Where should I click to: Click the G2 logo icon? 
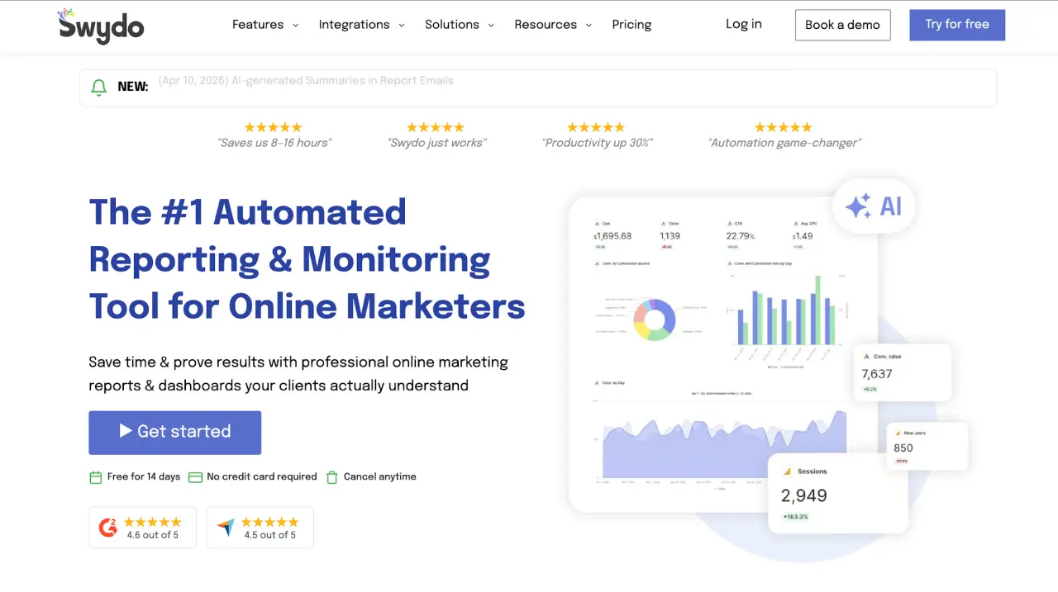pos(108,528)
